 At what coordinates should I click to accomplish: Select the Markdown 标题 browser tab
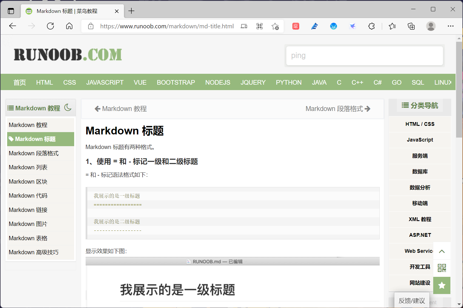pyautogui.click(x=67, y=11)
